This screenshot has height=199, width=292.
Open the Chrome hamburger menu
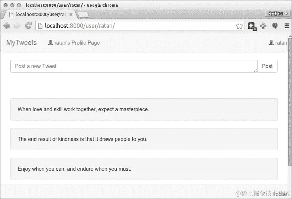click(287, 26)
